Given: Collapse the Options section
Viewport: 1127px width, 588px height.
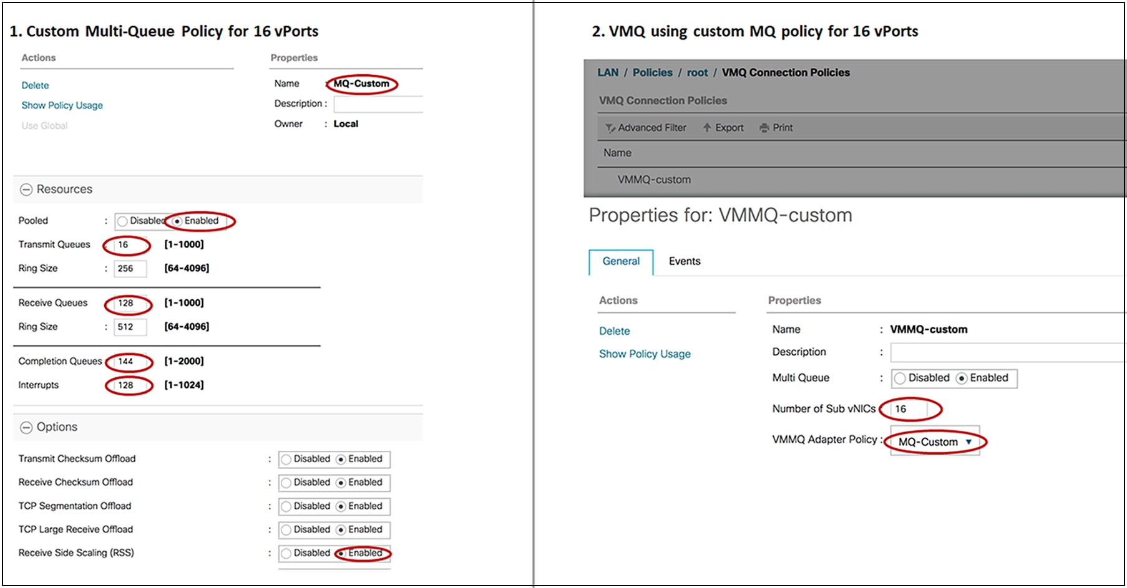Looking at the screenshot, I should point(26,427).
